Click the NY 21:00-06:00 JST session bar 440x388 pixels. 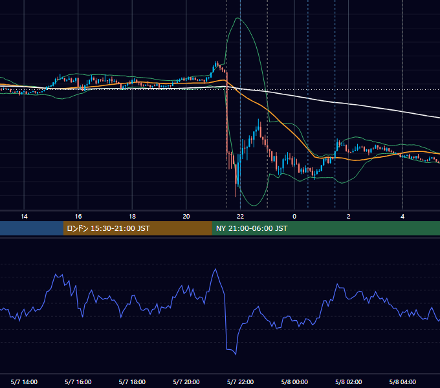pos(325,228)
